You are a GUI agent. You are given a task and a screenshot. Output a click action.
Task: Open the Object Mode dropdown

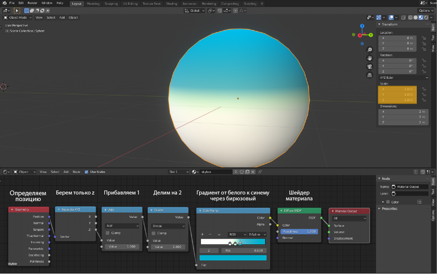pyautogui.click(x=17, y=17)
